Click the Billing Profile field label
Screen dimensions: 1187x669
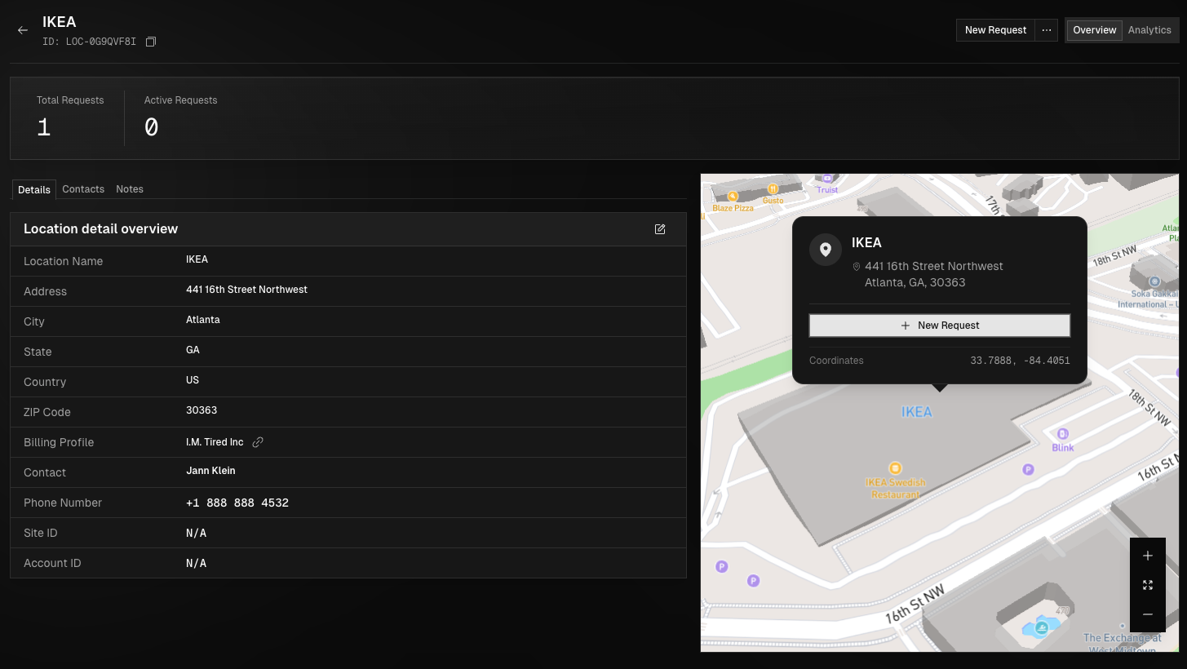[59, 442]
